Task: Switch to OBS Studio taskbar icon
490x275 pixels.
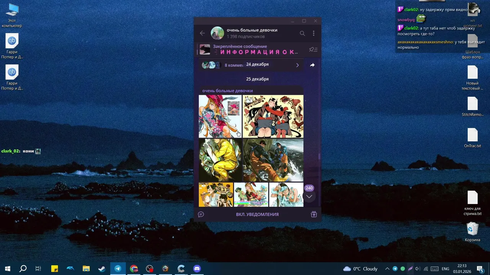Action: click(149, 269)
